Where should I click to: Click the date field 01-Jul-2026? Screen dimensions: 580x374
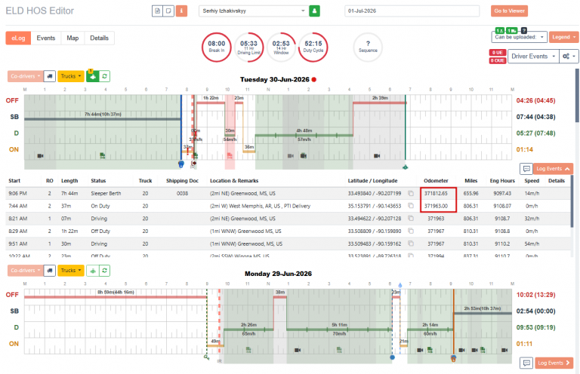click(x=412, y=11)
